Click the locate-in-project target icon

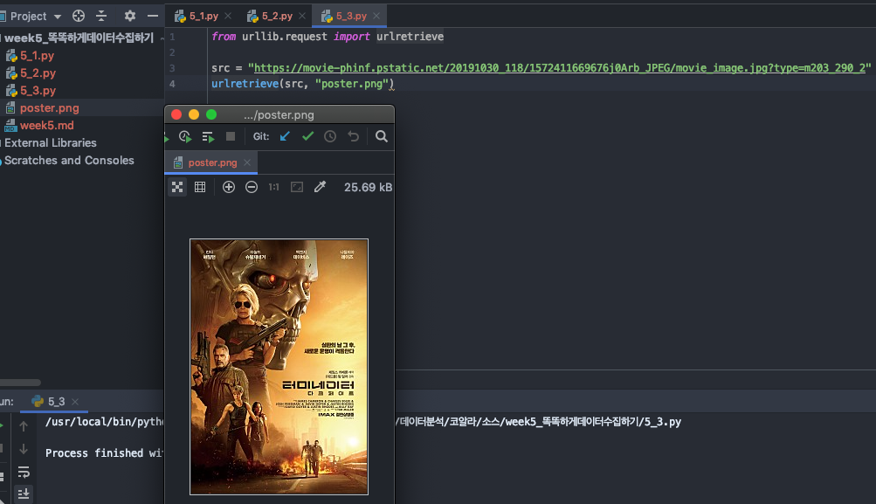pos(79,17)
